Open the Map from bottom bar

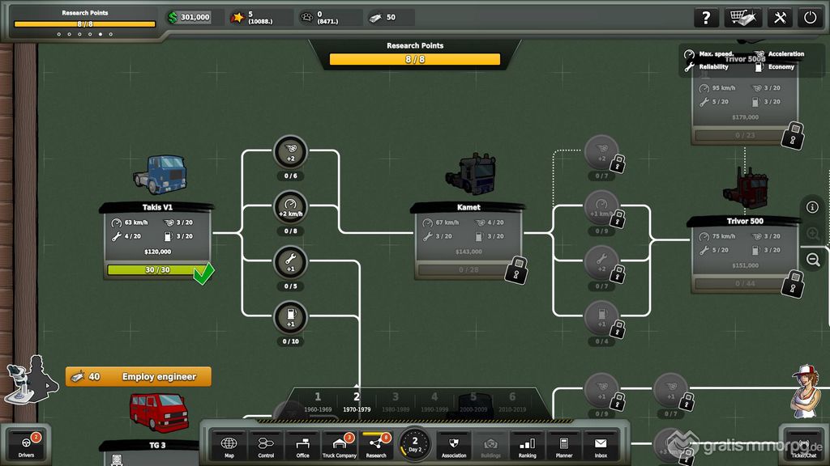point(229,446)
